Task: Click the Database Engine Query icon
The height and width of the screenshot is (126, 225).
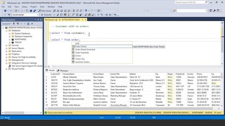Action: click(x=54, y=11)
